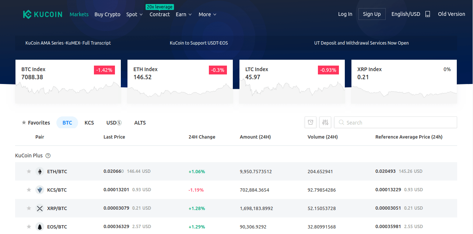Open KuCoin to Support USDT-EOS announcement
This screenshot has width=473, height=234.
tap(199, 43)
